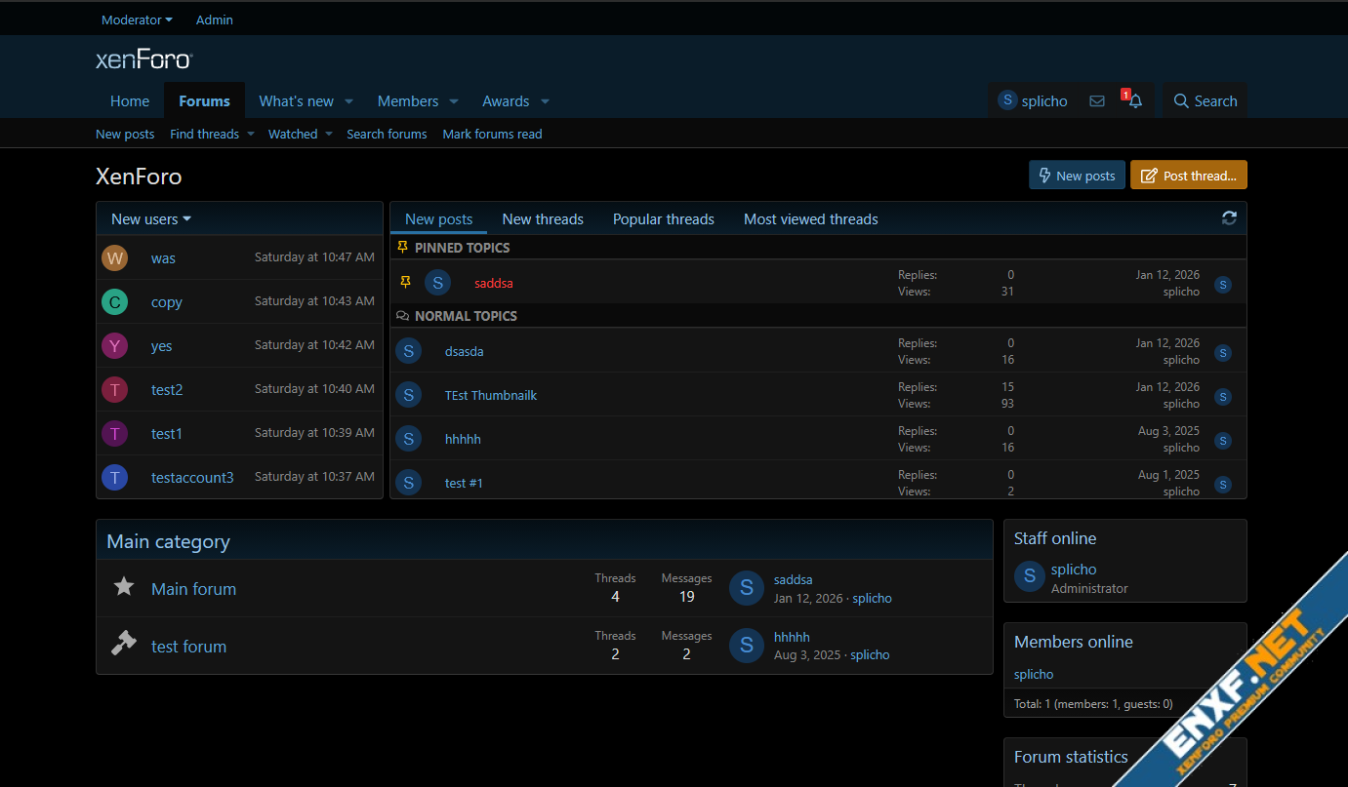This screenshot has height=787, width=1348.
Task: Click splicho's avatar in Staff online
Action: coord(1030,576)
